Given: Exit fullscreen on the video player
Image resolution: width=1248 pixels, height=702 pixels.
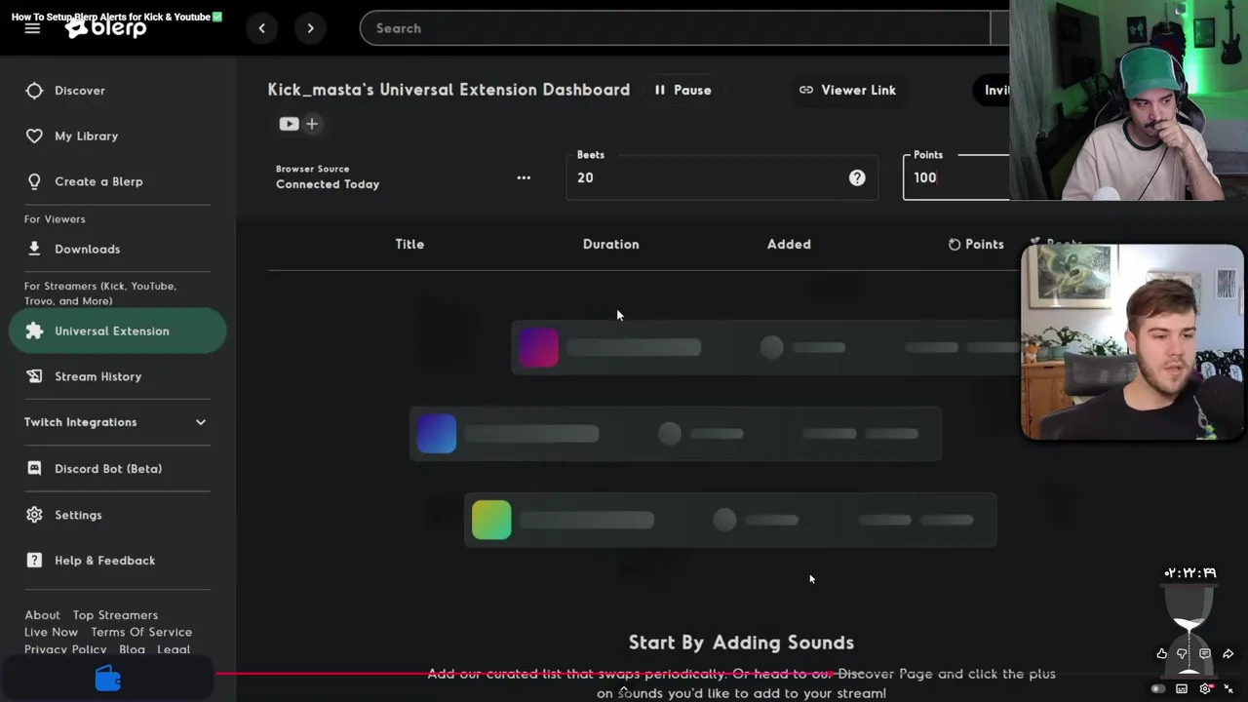Looking at the screenshot, I should click(x=1228, y=688).
